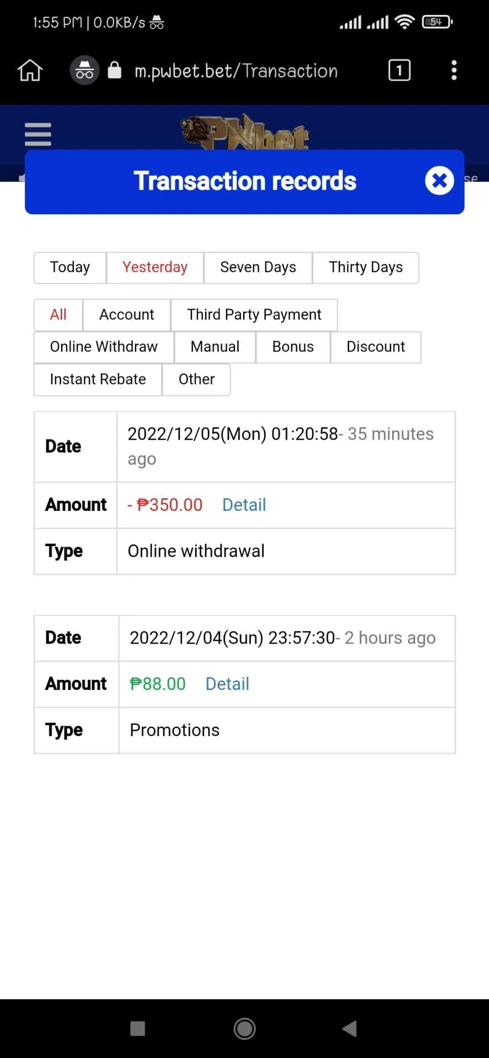Tap the Wi-Fi status icon

[405, 22]
